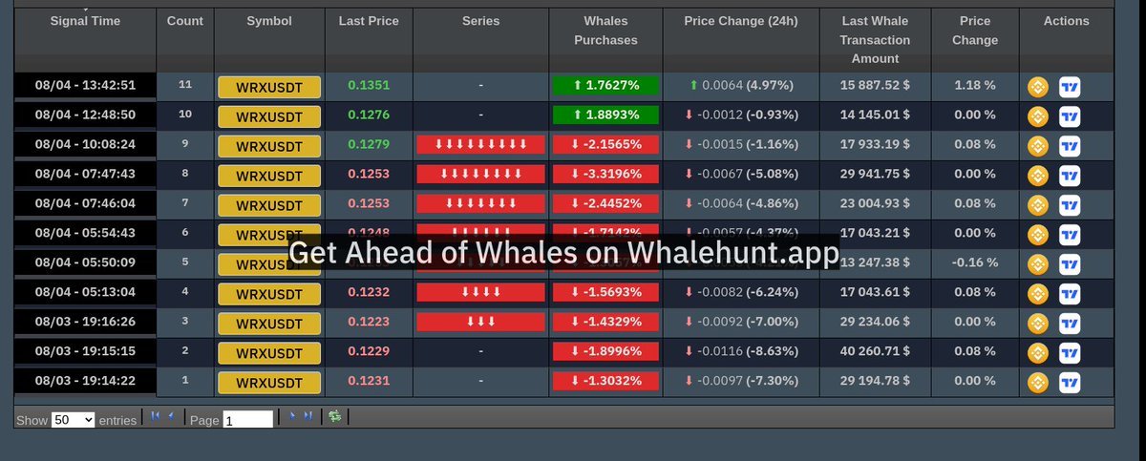Click Last Whale Transaction Amount header
1146x461 pixels.
876,40
